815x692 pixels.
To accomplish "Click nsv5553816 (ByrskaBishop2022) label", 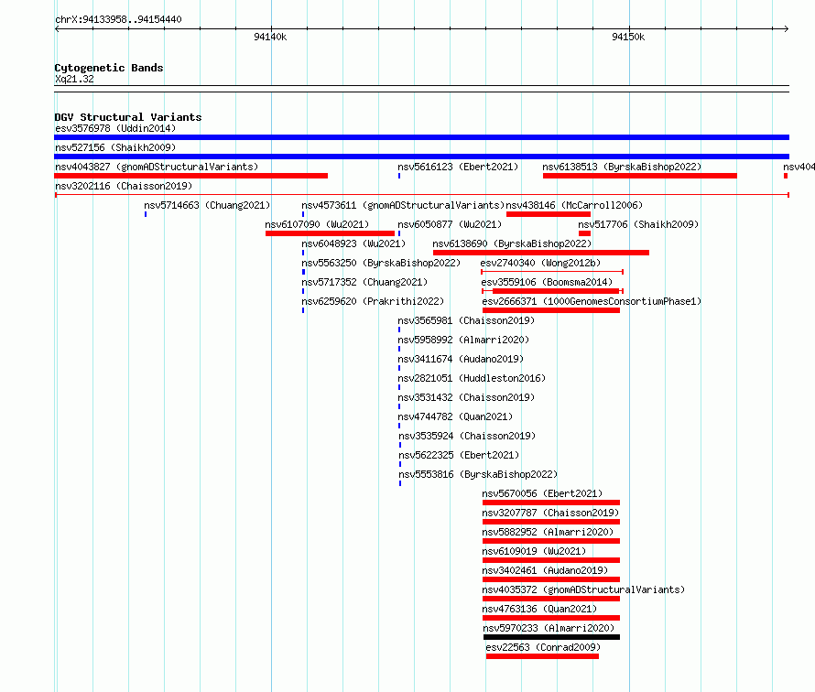I will click(478, 474).
